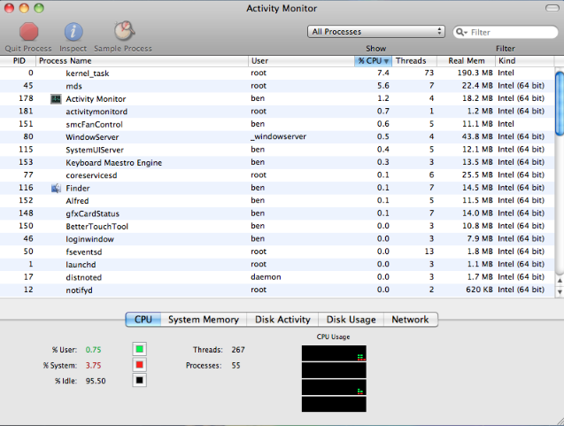Click the daemon user cell
This screenshot has width=564, height=426.
click(266, 277)
